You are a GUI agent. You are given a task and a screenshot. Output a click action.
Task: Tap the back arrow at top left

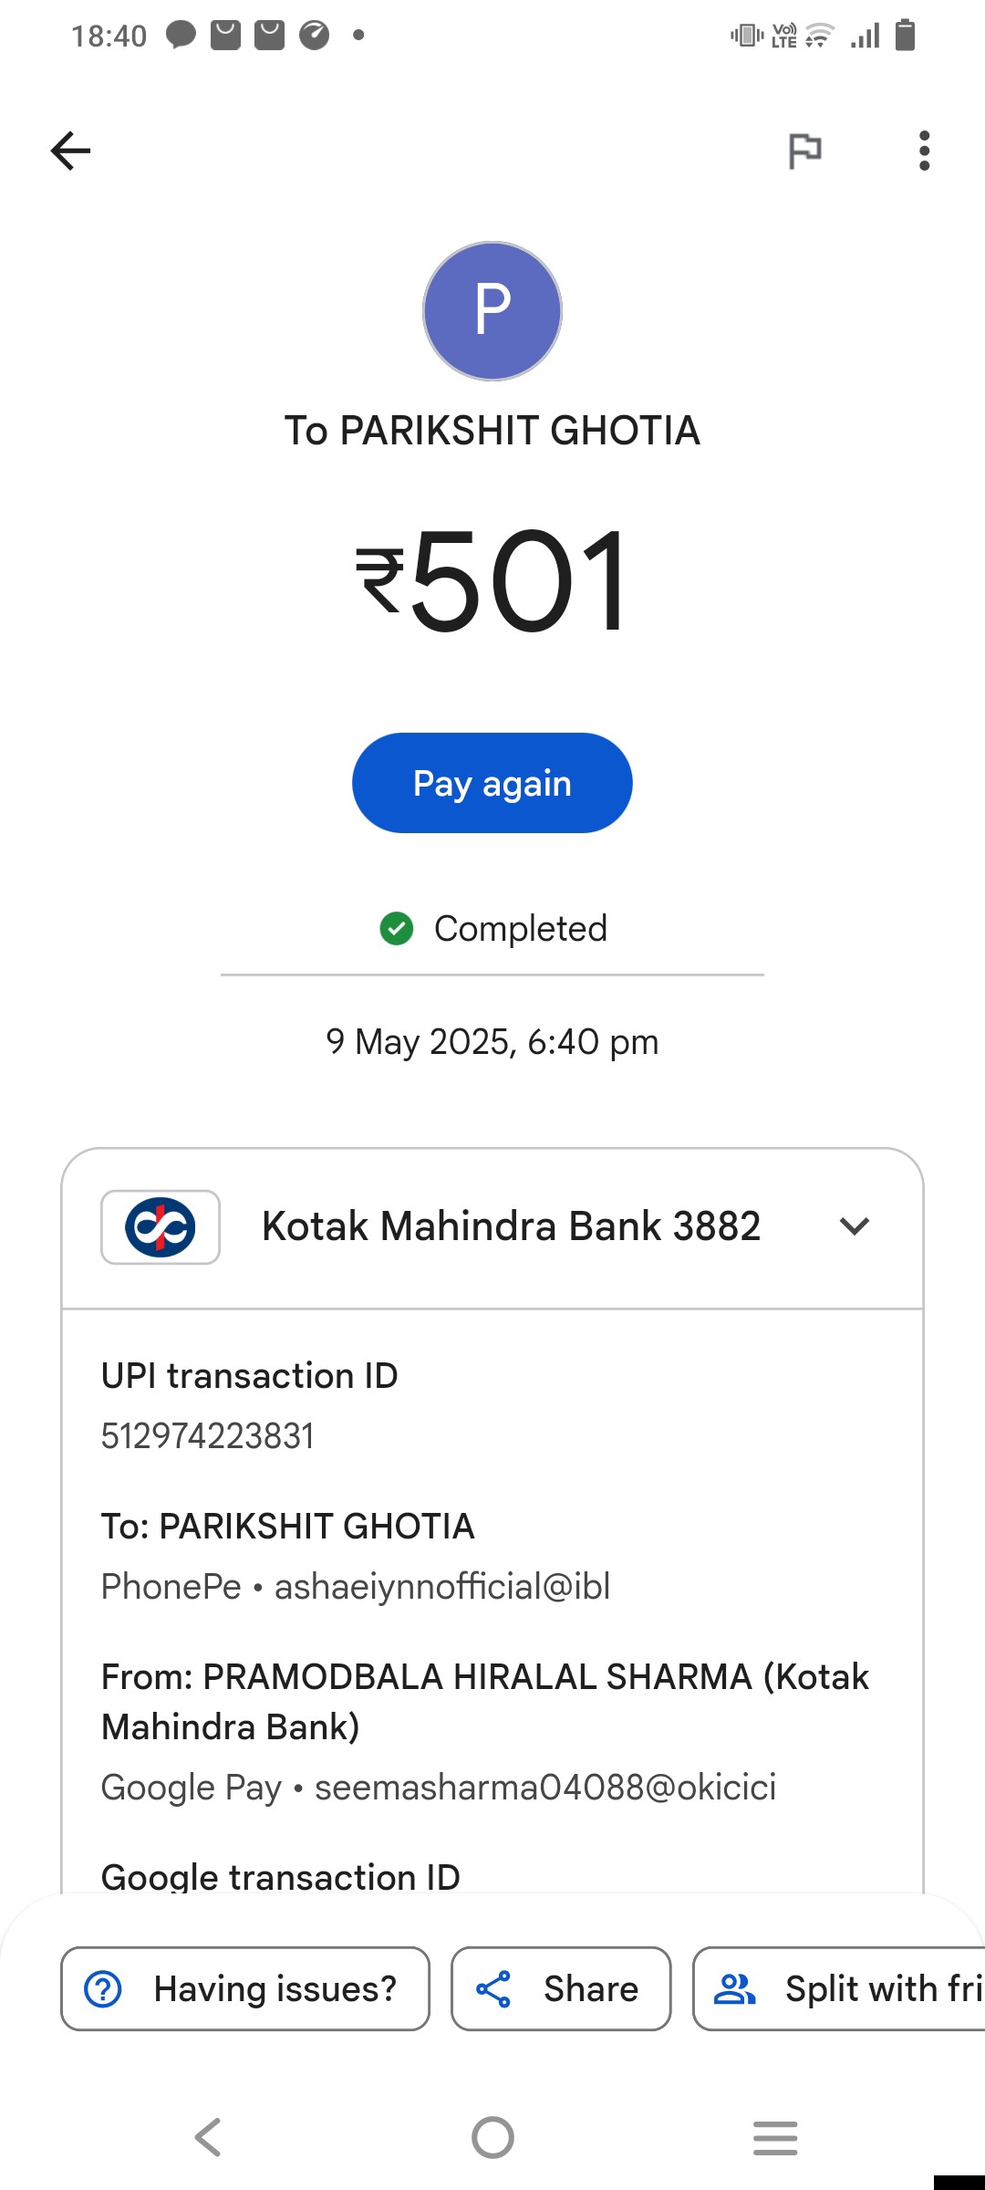tap(71, 151)
